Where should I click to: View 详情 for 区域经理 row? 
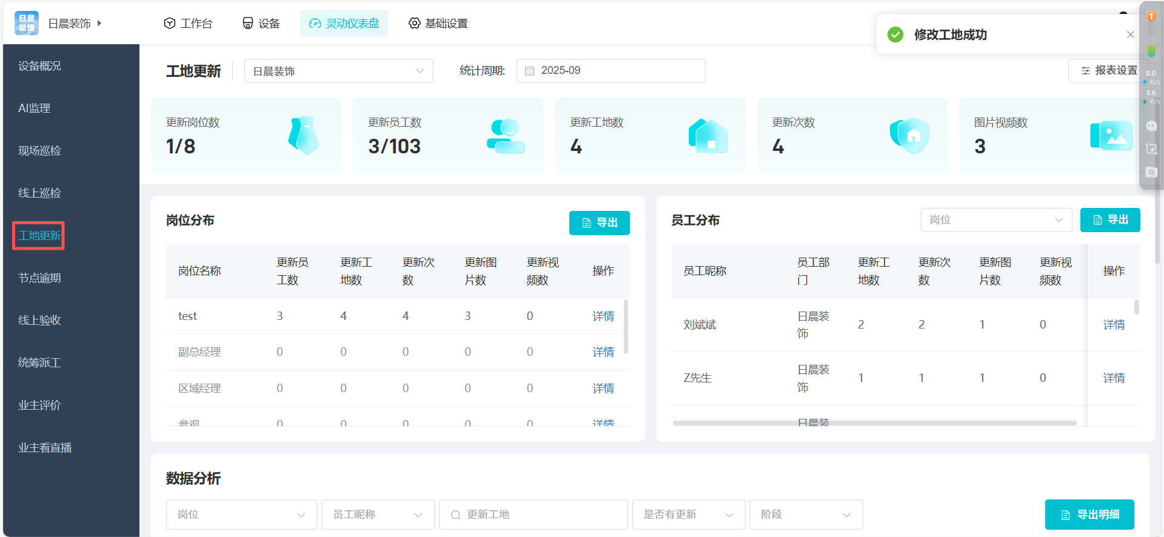click(603, 388)
